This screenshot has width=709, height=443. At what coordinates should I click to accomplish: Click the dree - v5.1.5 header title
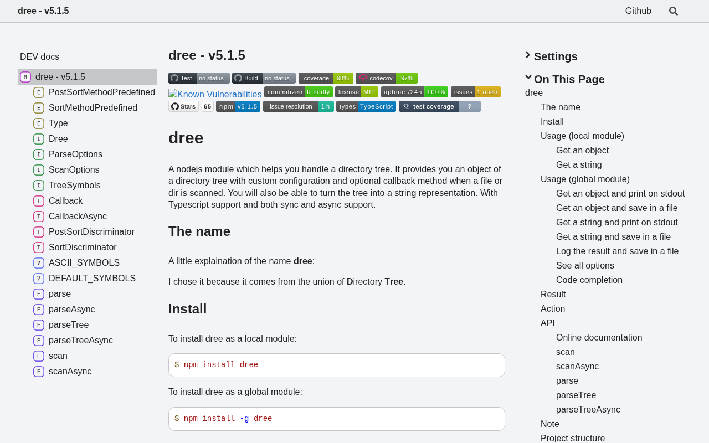coord(43,11)
